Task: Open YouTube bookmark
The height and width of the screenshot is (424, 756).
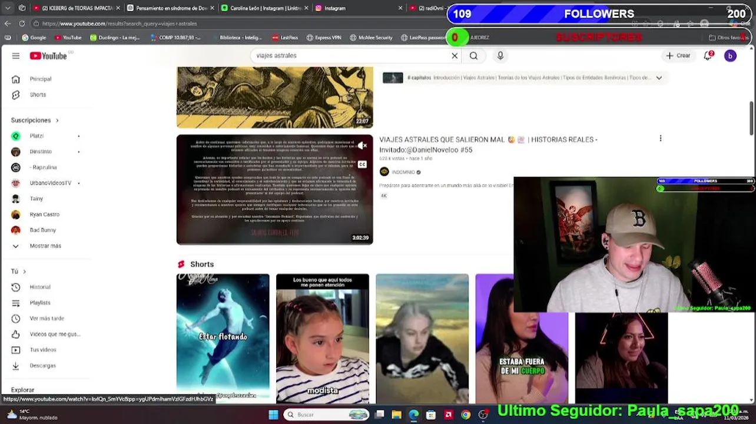Action: pyautogui.click(x=68, y=38)
